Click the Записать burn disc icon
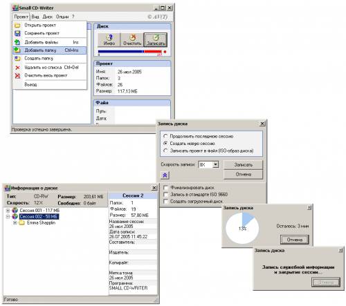The height and width of the screenshot is (306, 346). click(x=156, y=39)
